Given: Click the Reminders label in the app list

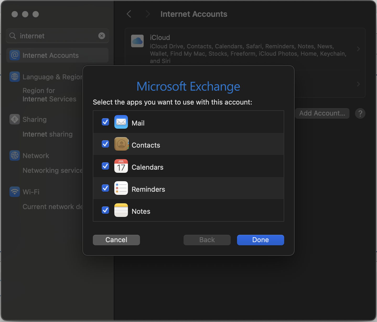Looking at the screenshot, I should 148,189.
